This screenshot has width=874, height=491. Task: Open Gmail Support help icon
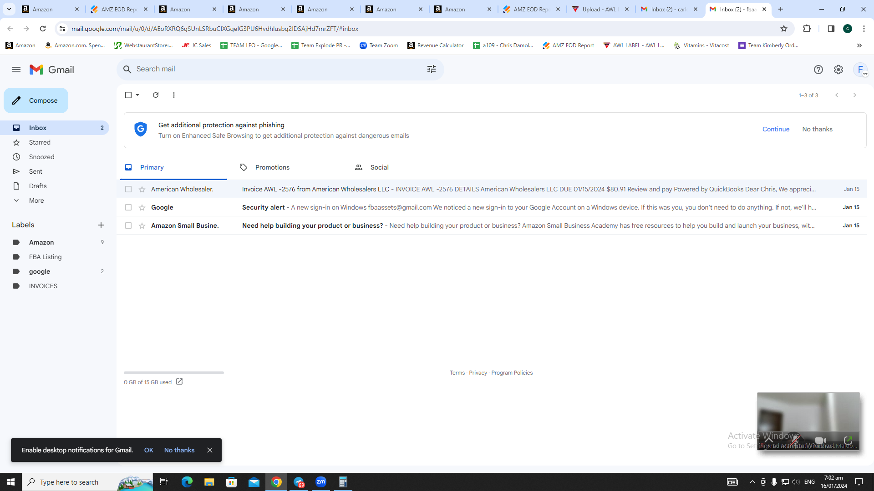(x=818, y=70)
